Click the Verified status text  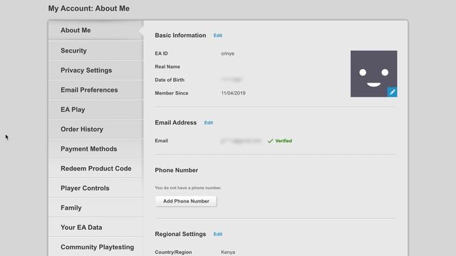(284, 141)
